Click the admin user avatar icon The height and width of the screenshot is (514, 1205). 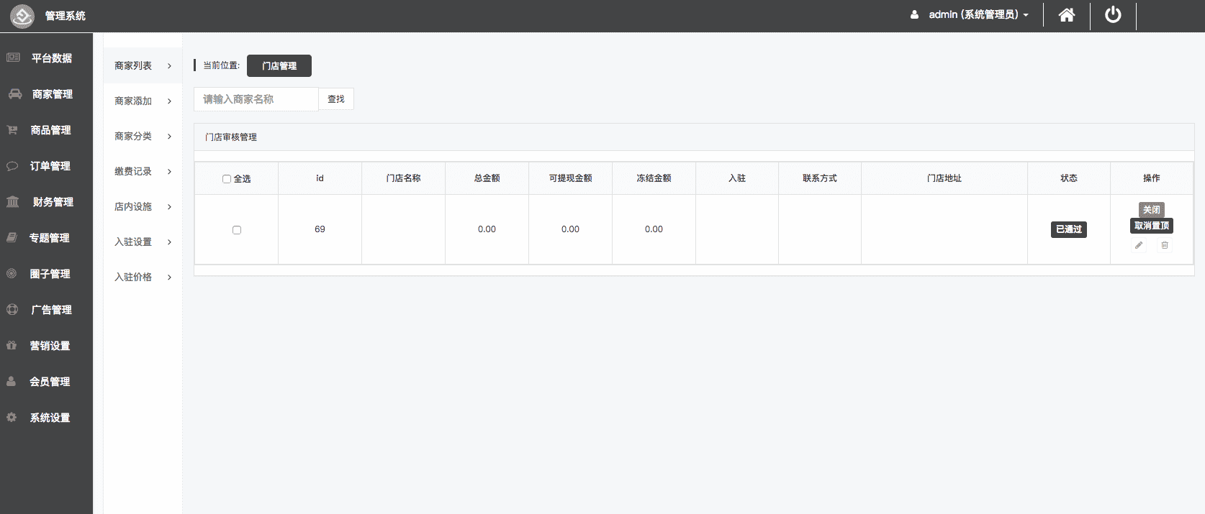coord(914,14)
